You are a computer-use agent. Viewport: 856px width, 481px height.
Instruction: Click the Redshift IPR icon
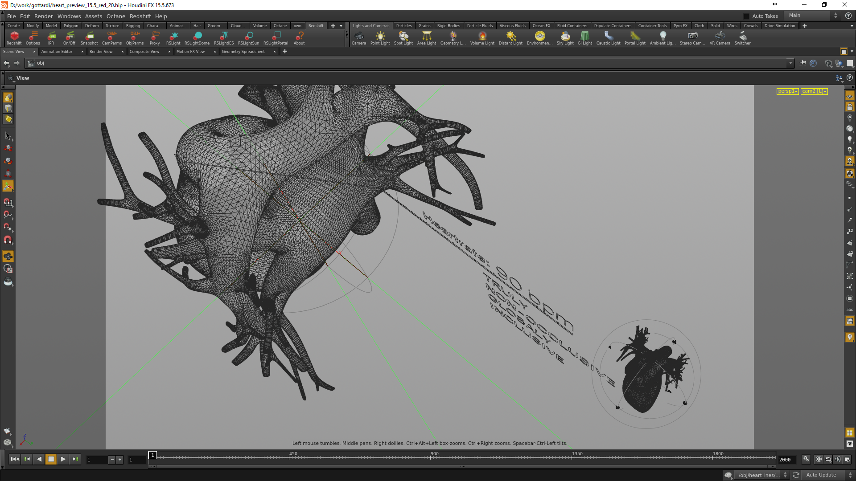point(51,38)
